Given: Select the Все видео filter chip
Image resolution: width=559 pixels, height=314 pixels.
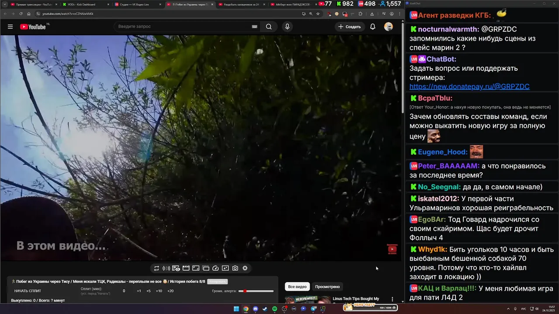Looking at the screenshot, I should tap(297, 287).
